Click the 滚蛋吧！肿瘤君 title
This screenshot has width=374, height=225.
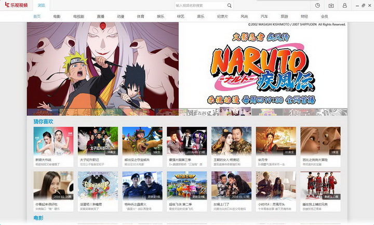(x=91, y=204)
